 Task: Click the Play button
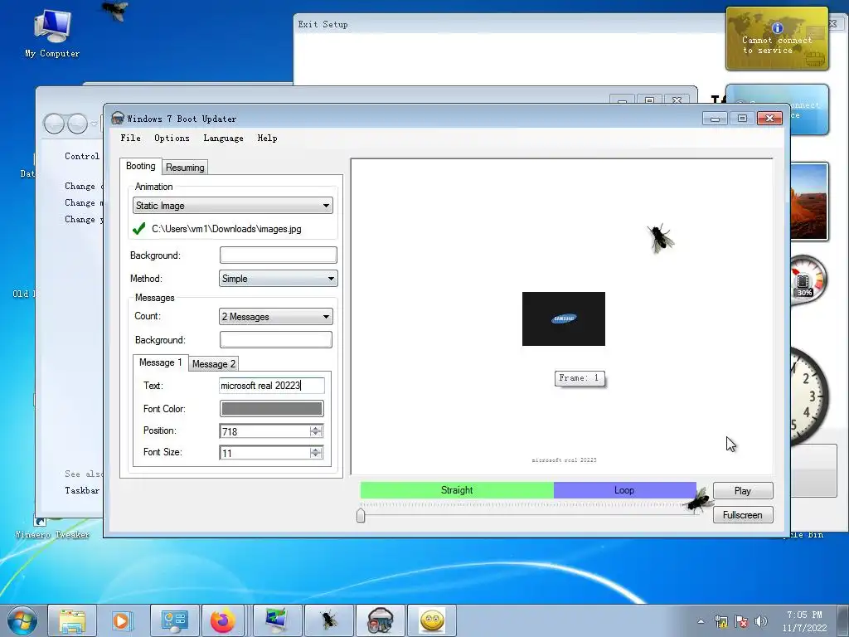[743, 491]
